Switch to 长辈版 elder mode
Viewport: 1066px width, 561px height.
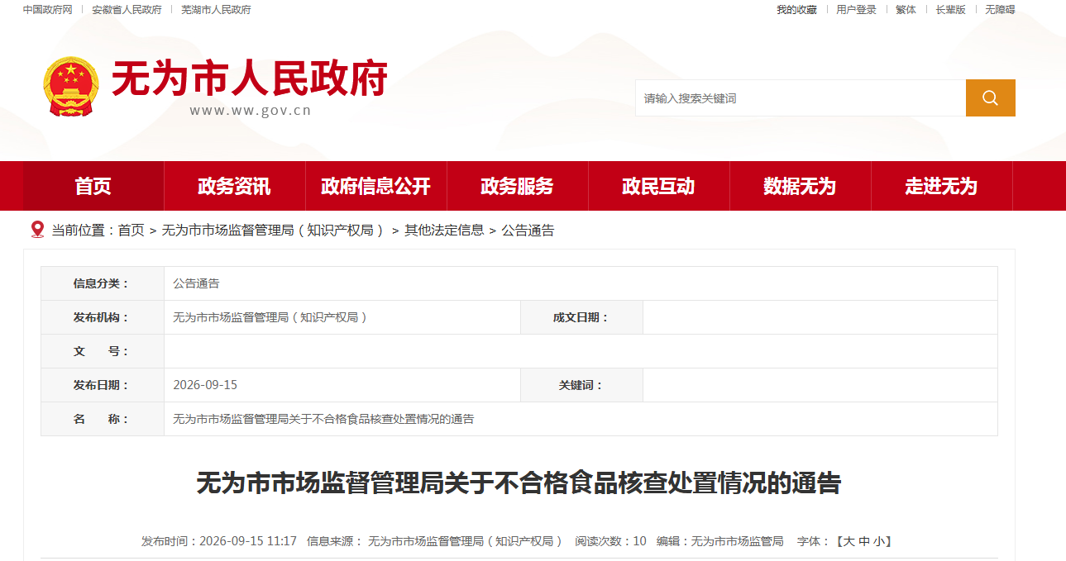tap(950, 10)
